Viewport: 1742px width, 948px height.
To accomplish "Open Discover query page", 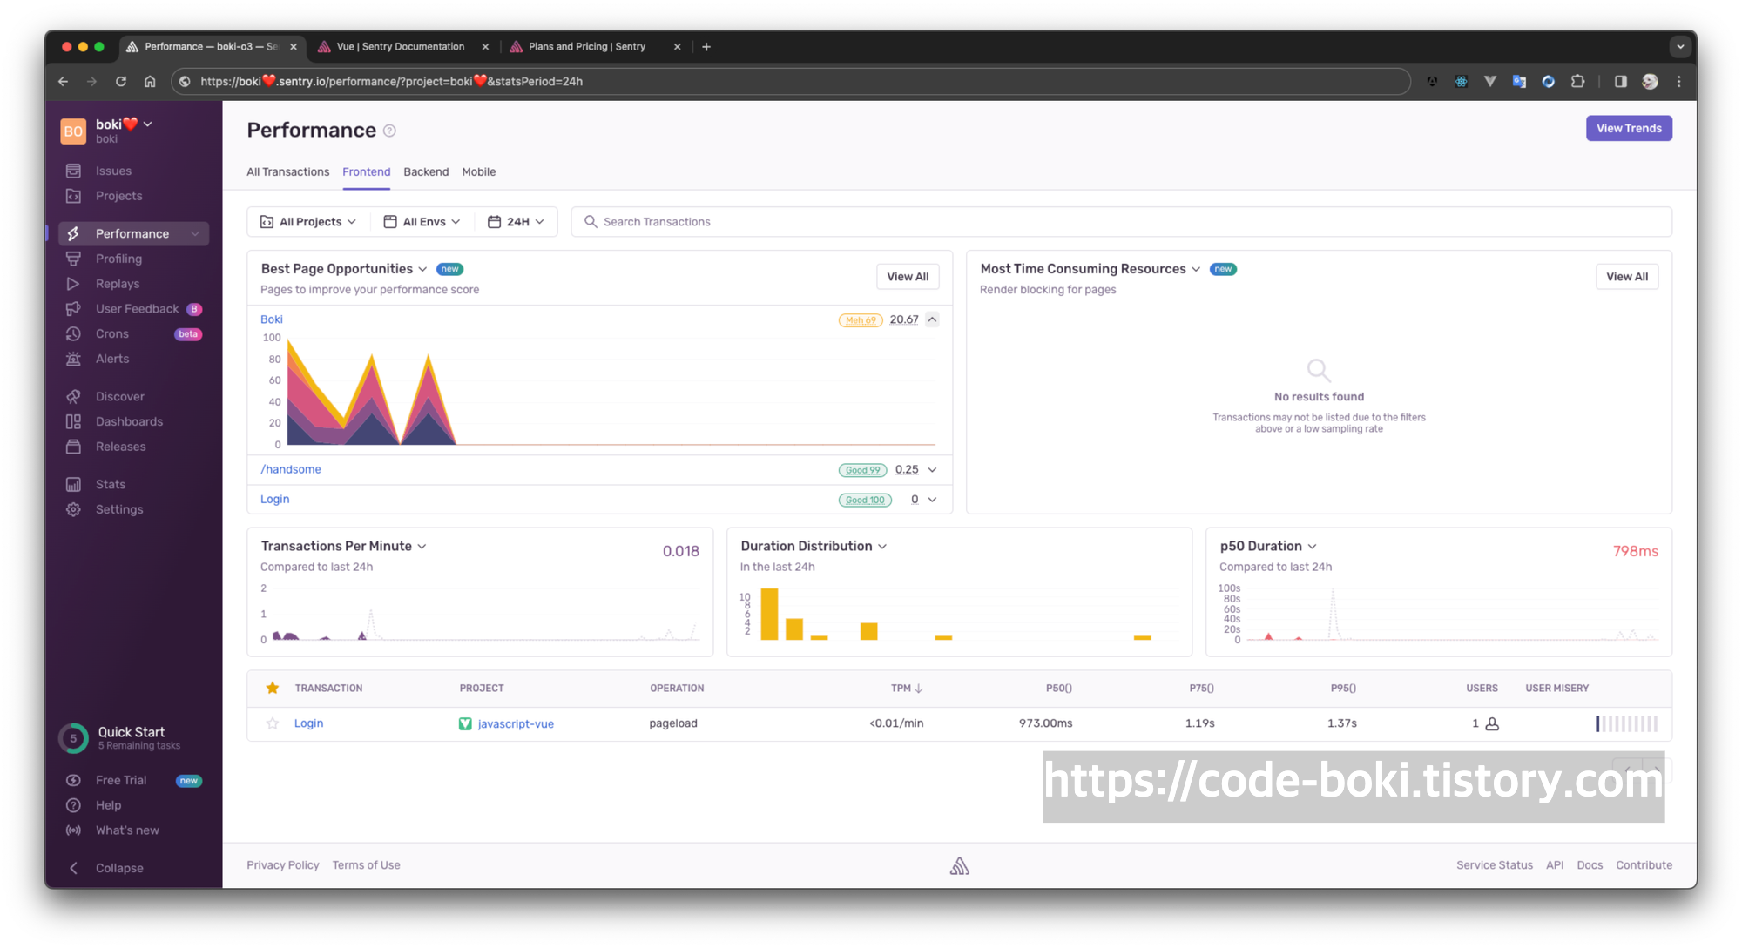I will point(119,396).
